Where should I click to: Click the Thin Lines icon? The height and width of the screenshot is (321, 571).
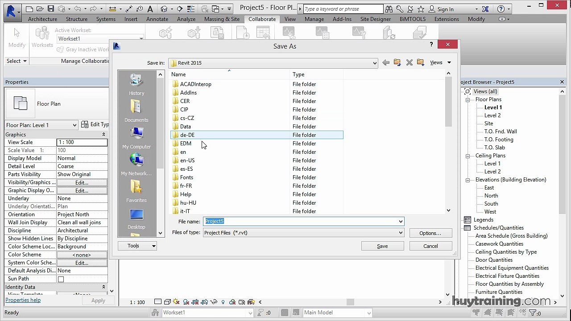click(191, 9)
